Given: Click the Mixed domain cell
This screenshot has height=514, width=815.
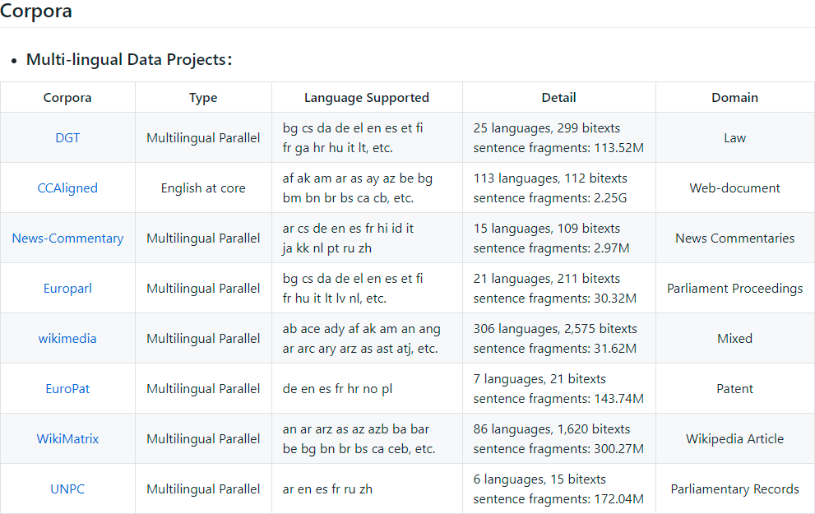Looking at the screenshot, I should [x=735, y=338].
